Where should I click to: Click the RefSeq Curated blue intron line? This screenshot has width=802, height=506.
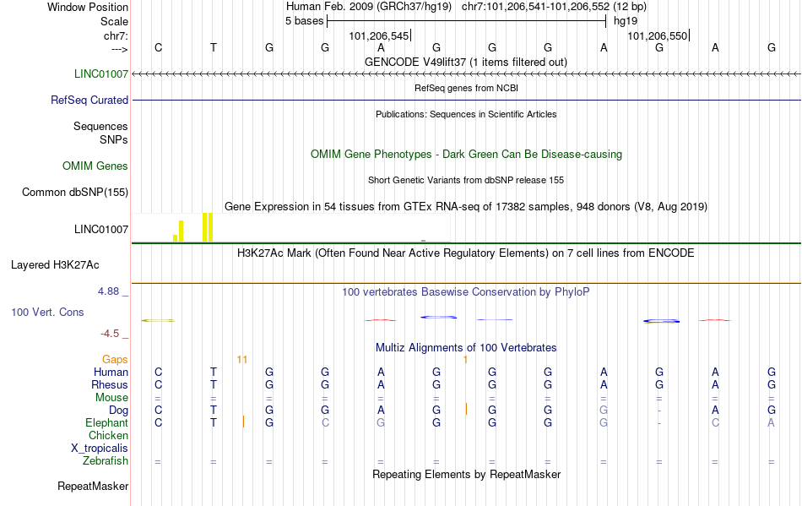click(x=466, y=100)
